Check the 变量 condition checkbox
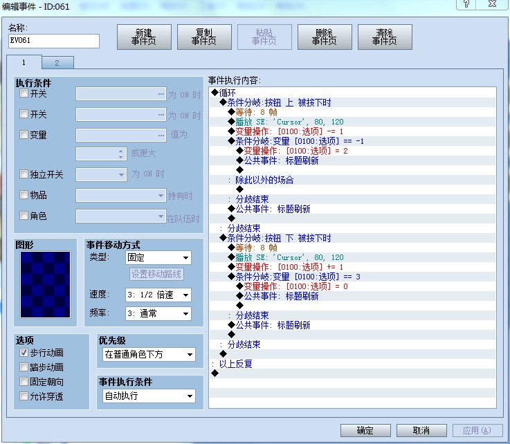The image size is (510, 444). [x=24, y=135]
